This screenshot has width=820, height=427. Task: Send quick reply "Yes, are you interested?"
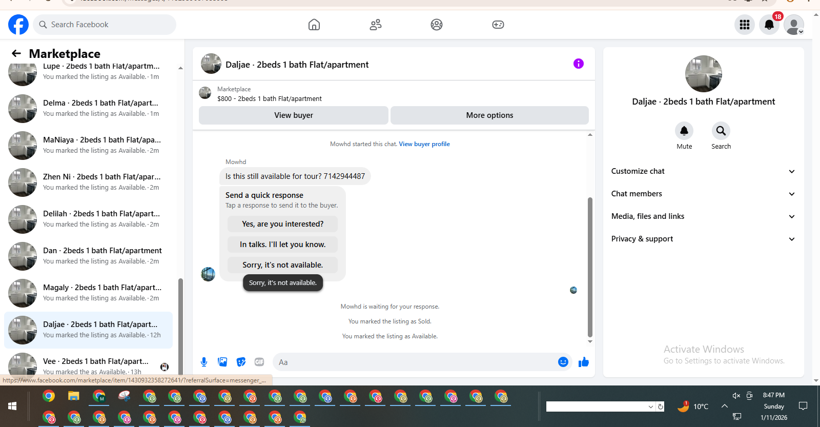[283, 224]
